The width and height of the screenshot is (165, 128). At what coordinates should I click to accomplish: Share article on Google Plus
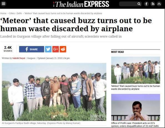click(55, 49)
